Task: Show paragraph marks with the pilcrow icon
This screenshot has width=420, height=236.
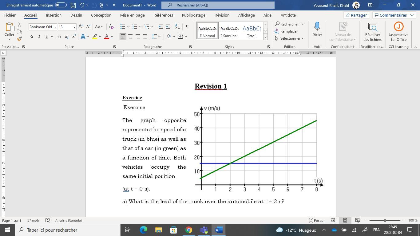Action: [187, 27]
